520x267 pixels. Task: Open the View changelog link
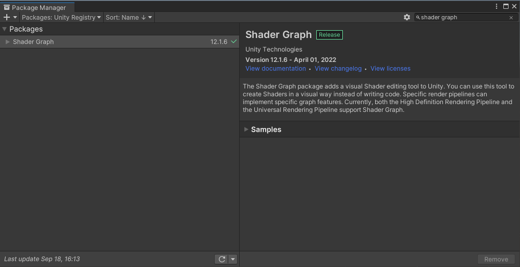click(338, 69)
